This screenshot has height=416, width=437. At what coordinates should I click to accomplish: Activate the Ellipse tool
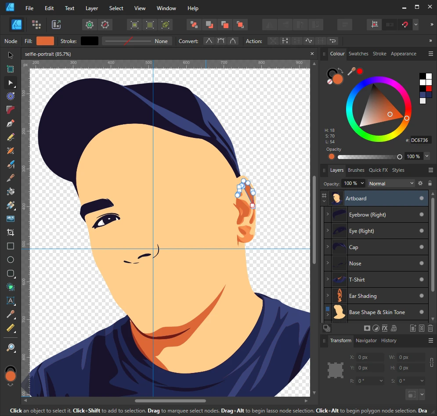click(x=11, y=260)
